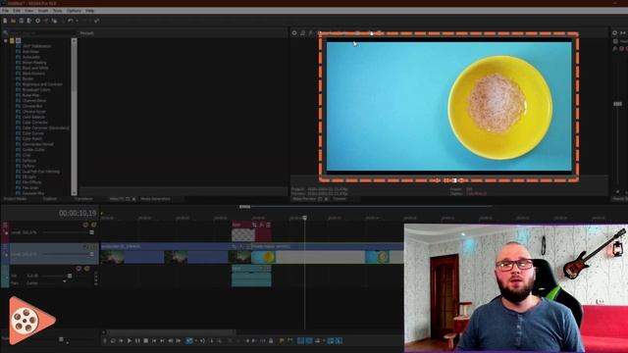Image resolution: width=628 pixels, height=353 pixels.
Task: Close the Video FX tab
Action: click(x=133, y=199)
